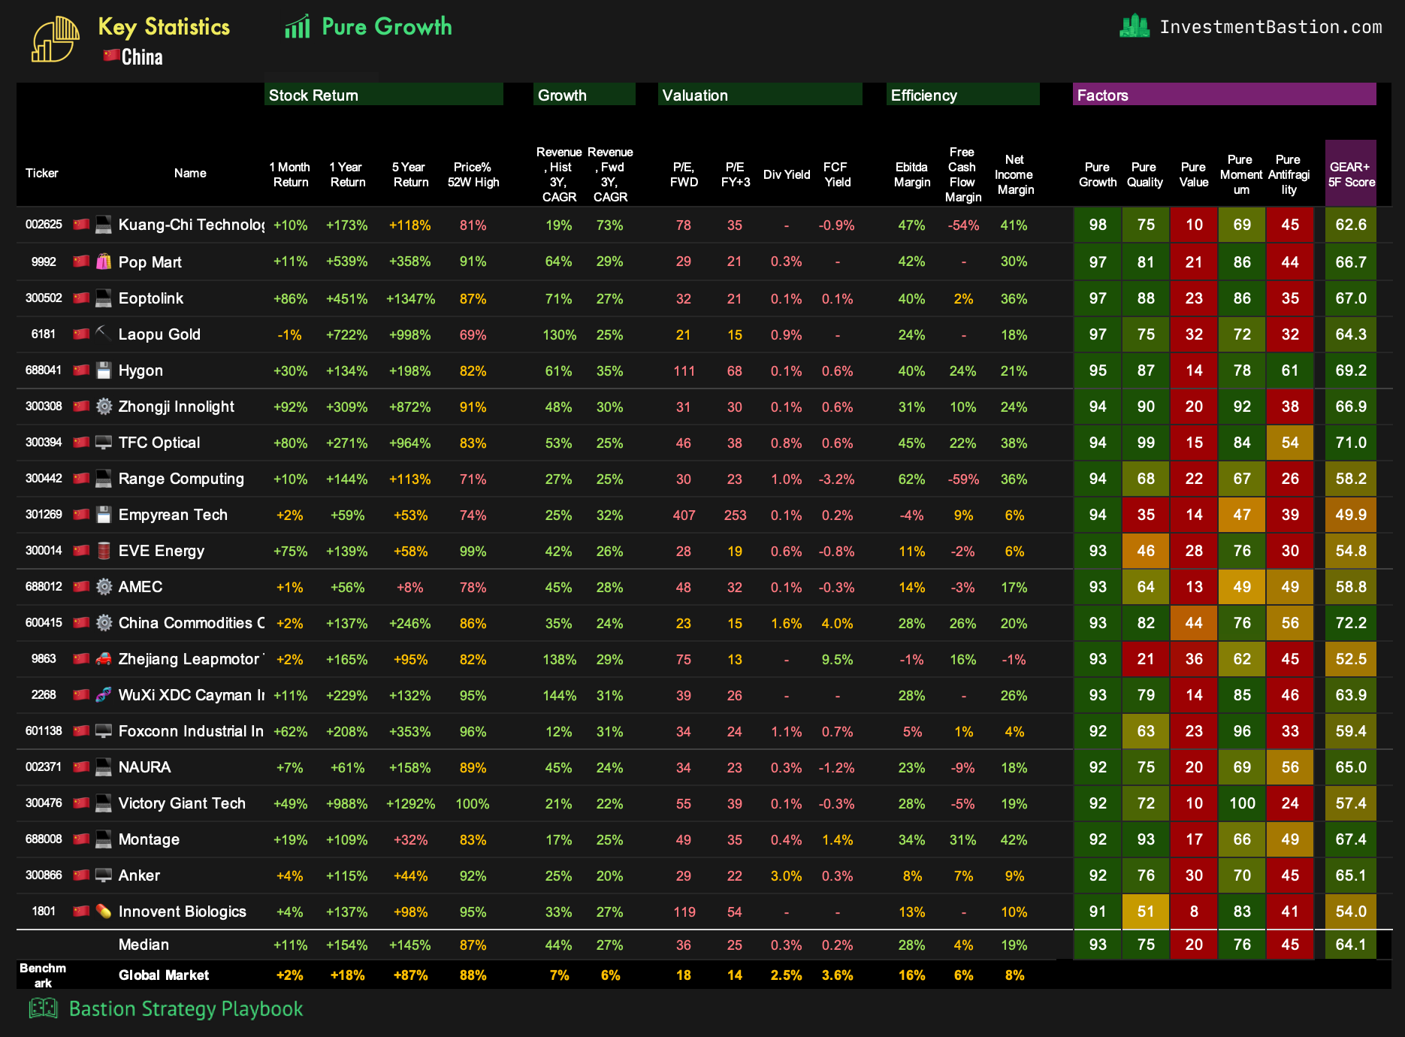Click the Bastion Strategy Playbook book icon
Image resolution: width=1405 pixels, height=1037 pixels.
click(x=44, y=1008)
